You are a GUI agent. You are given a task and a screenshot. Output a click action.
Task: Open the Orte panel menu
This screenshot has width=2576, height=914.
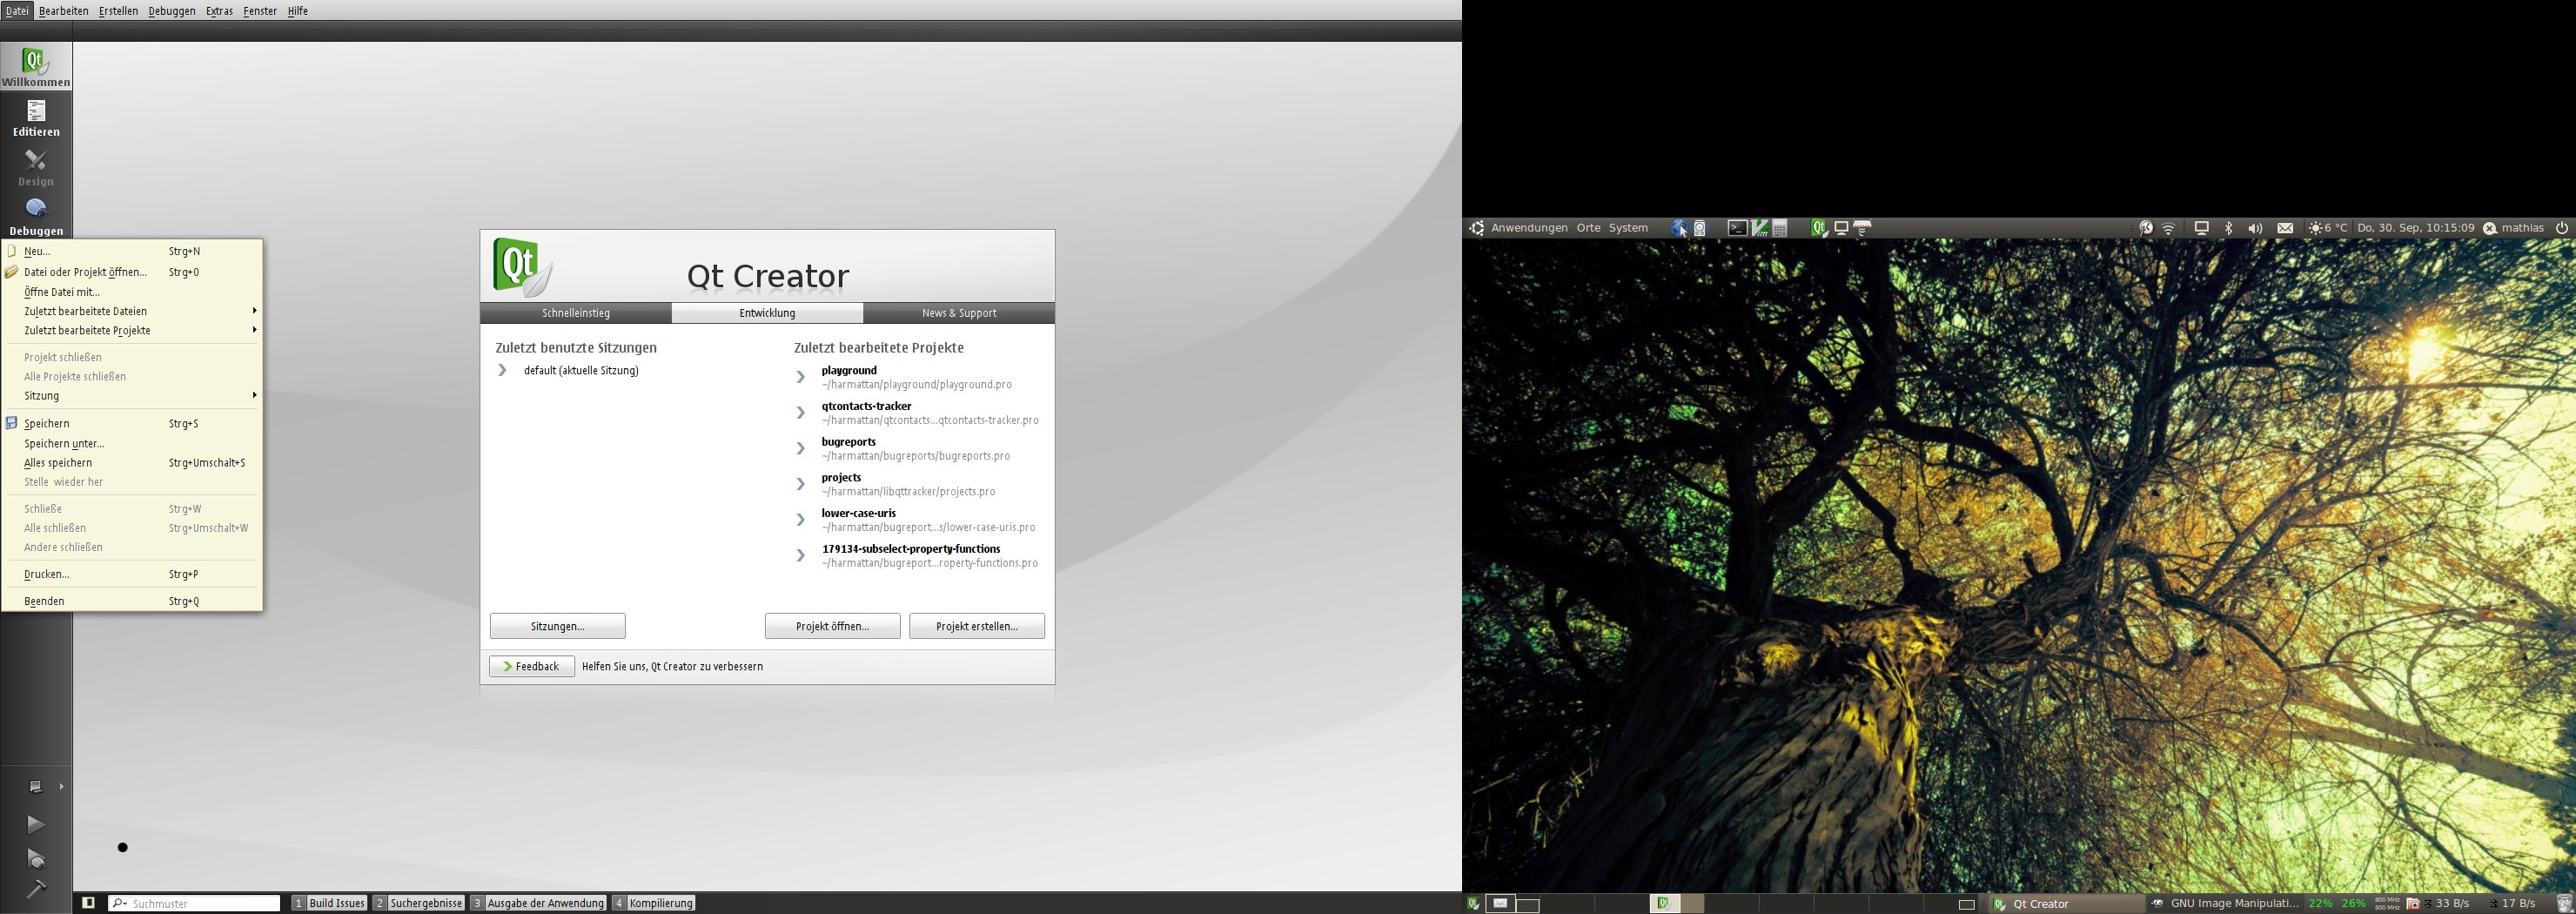pos(1588,228)
